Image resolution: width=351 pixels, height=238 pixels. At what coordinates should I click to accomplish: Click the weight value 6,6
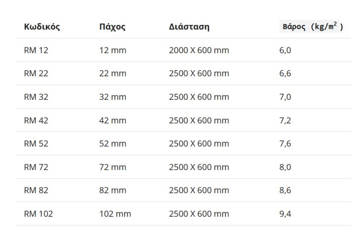pyautogui.click(x=285, y=73)
